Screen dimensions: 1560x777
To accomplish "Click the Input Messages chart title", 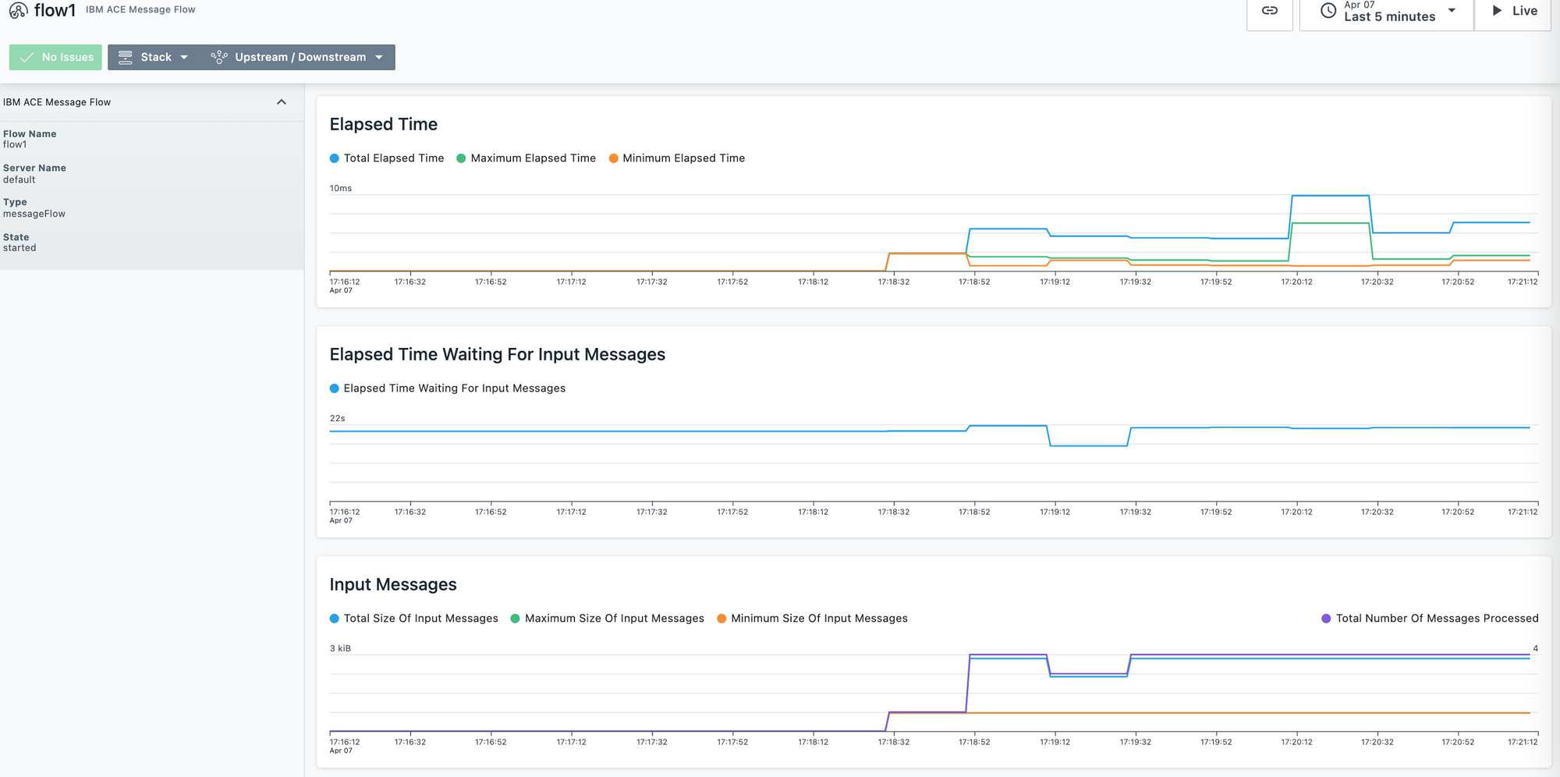I will (393, 585).
